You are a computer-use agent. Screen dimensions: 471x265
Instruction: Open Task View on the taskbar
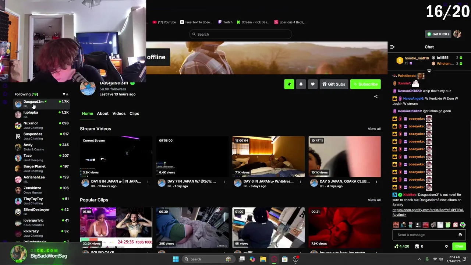pyautogui.click(x=242, y=259)
